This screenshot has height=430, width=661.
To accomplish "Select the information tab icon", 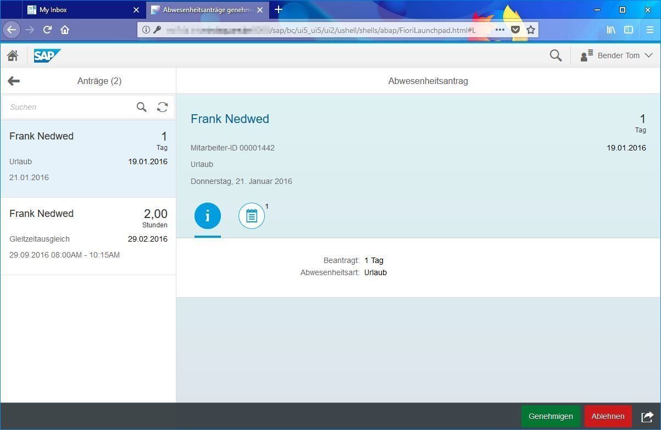I will coord(207,215).
